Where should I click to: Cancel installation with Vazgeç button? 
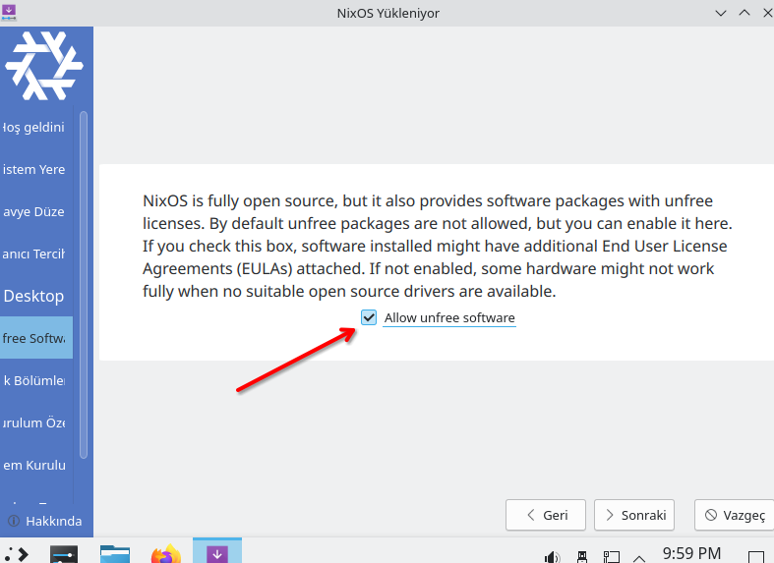tap(733, 515)
